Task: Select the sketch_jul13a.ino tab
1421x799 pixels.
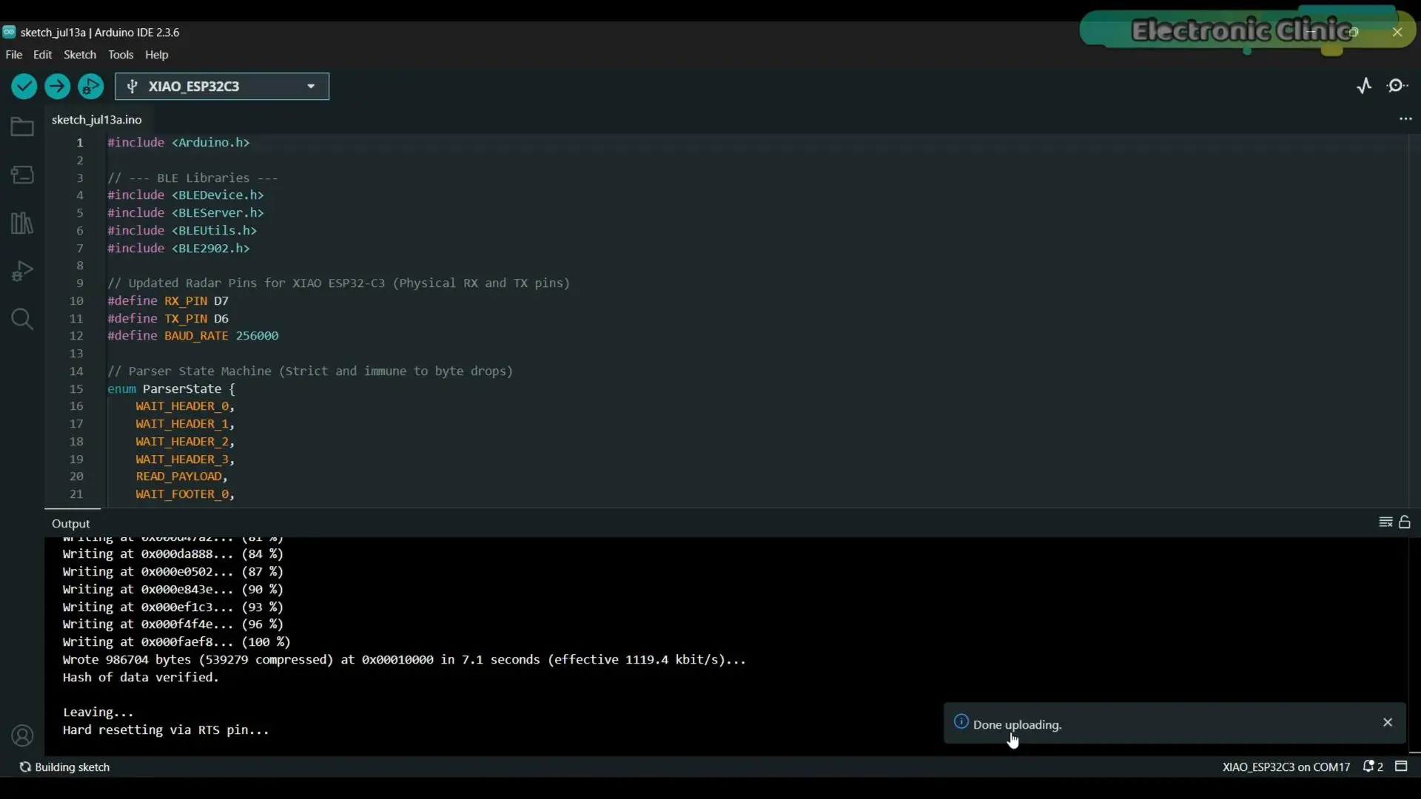Action: click(97, 120)
